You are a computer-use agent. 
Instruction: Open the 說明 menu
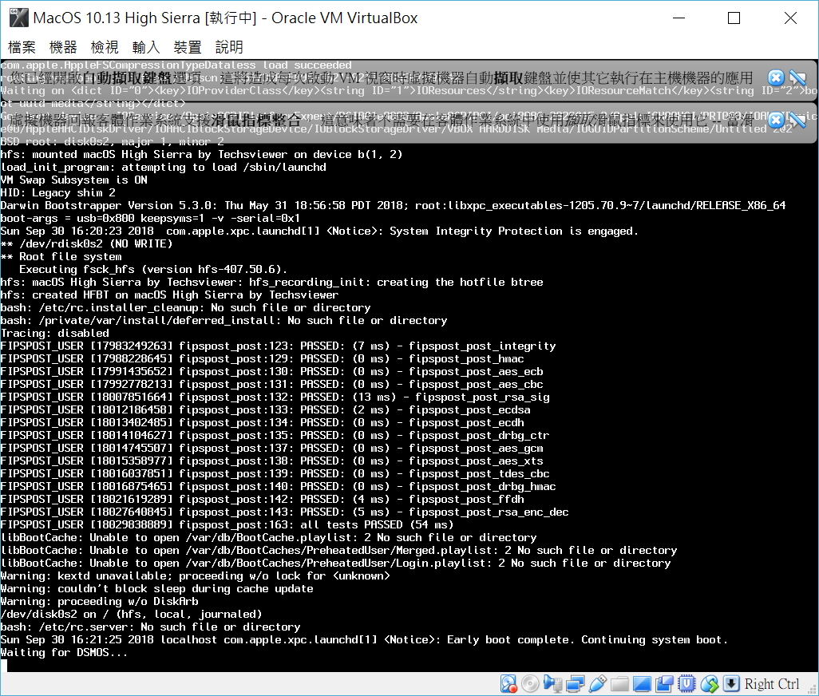[x=229, y=47]
